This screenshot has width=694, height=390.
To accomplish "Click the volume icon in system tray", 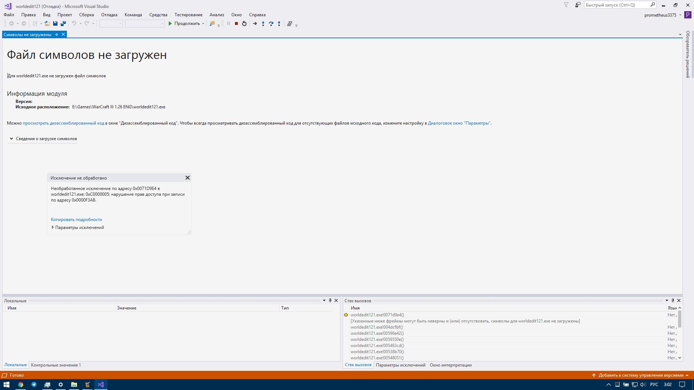I will (643, 385).
